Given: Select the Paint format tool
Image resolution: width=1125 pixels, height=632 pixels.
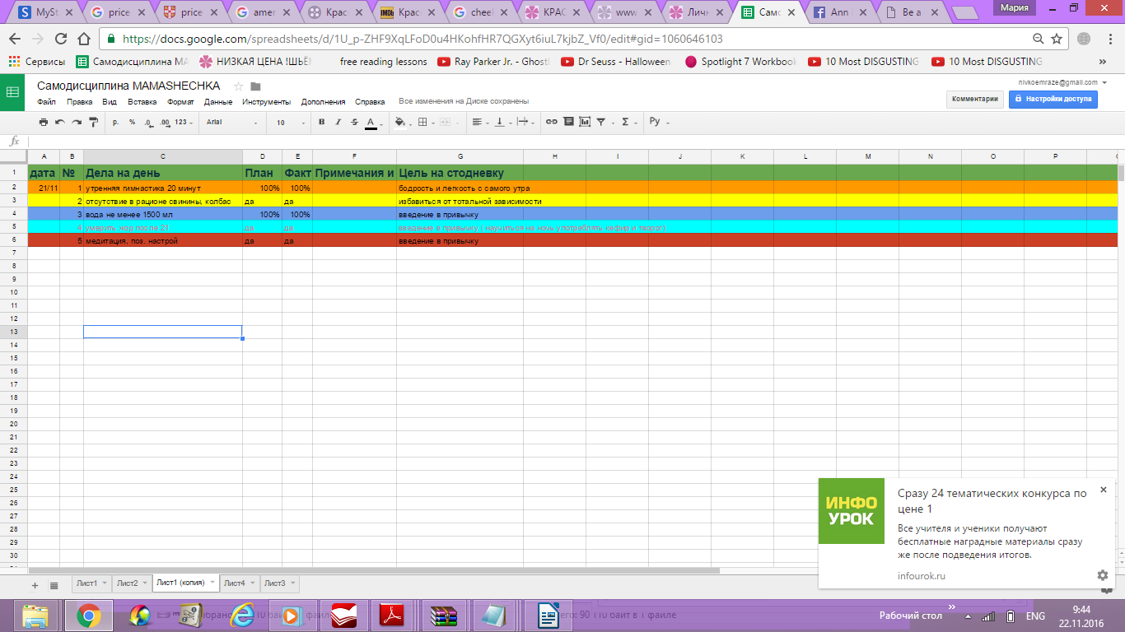Looking at the screenshot, I should [93, 122].
